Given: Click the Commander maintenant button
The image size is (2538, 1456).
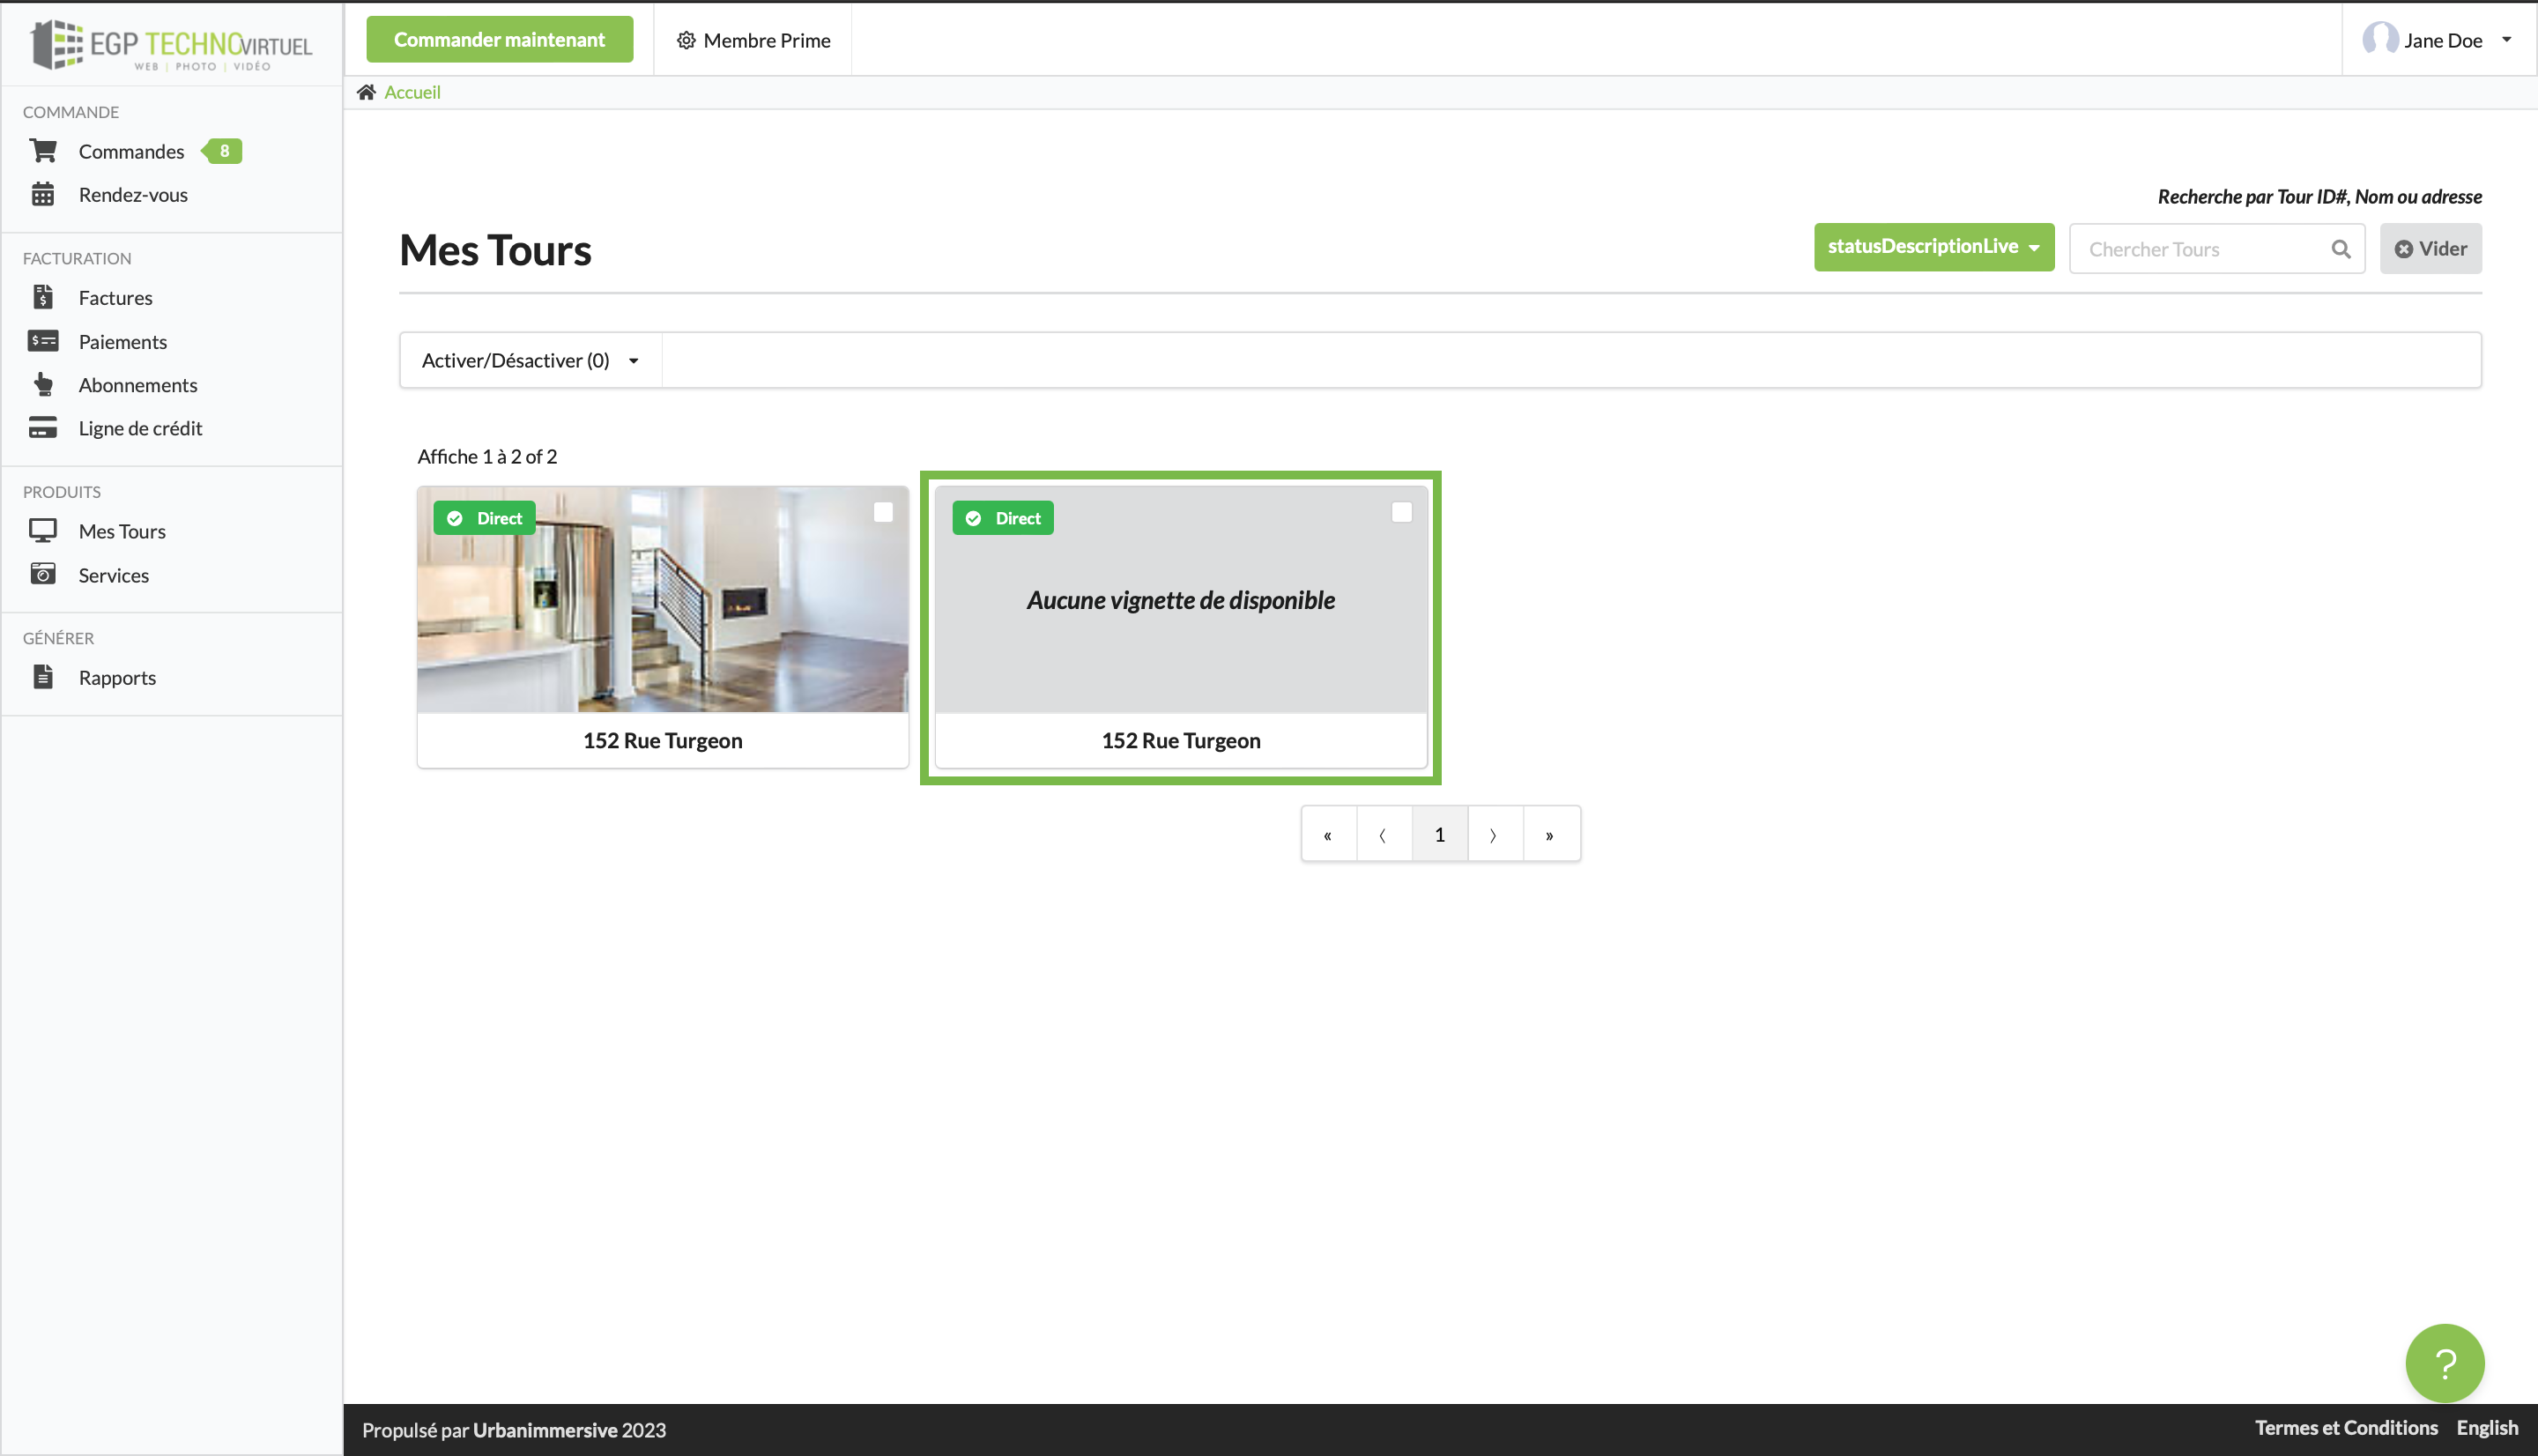Looking at the screenshot, I should pyautogui.click(x=499, y=39).
